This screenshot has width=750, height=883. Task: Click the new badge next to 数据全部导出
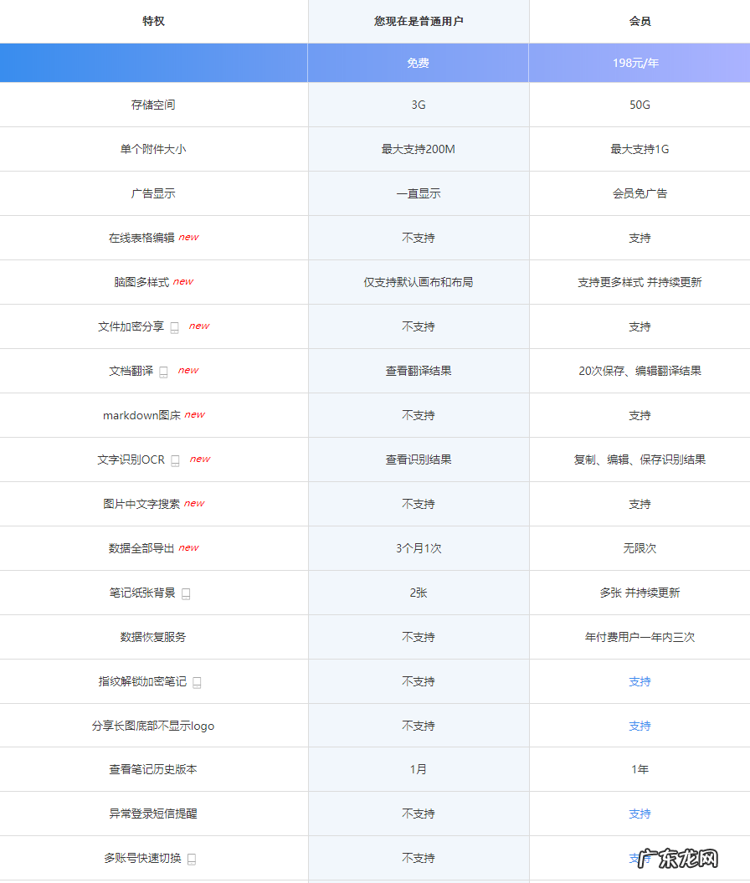[x=187, y=546]
